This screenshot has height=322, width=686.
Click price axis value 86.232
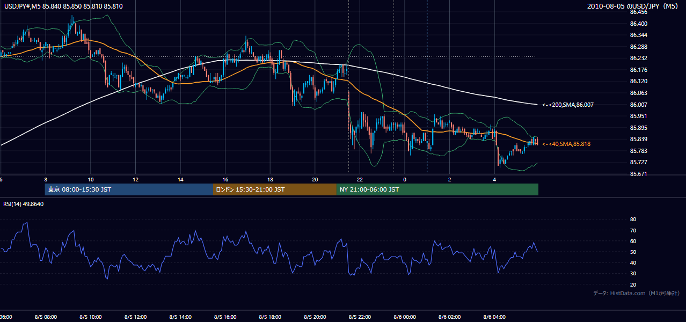[x=639, y=58]
